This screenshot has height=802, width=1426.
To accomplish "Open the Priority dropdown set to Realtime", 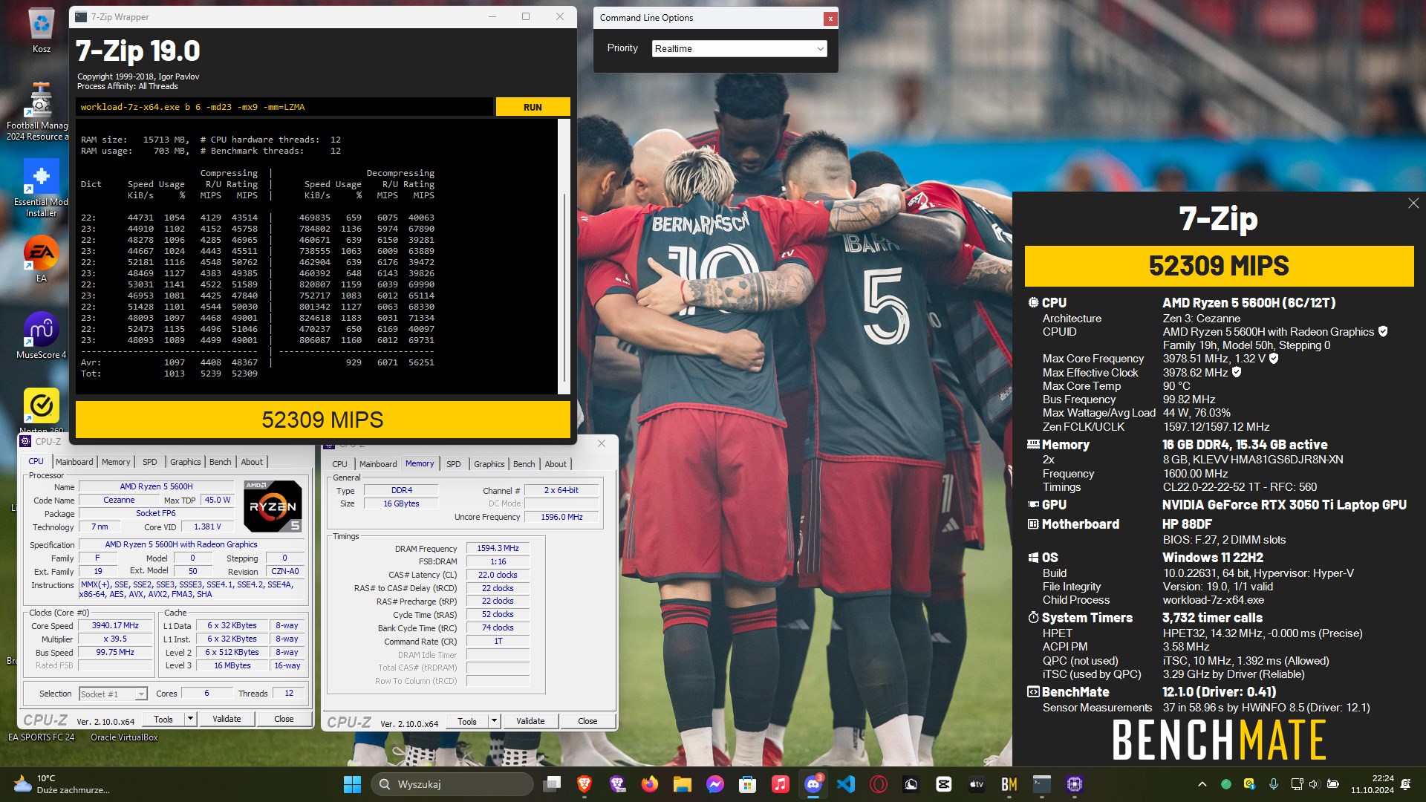I will point(739,48).
